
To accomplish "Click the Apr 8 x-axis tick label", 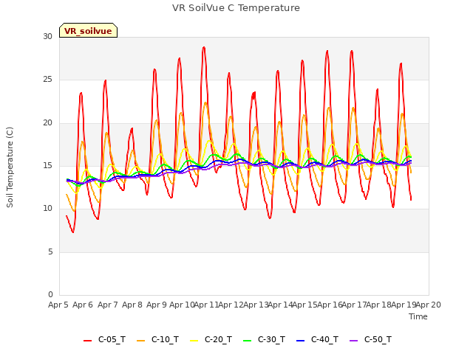I will (132, 305).
